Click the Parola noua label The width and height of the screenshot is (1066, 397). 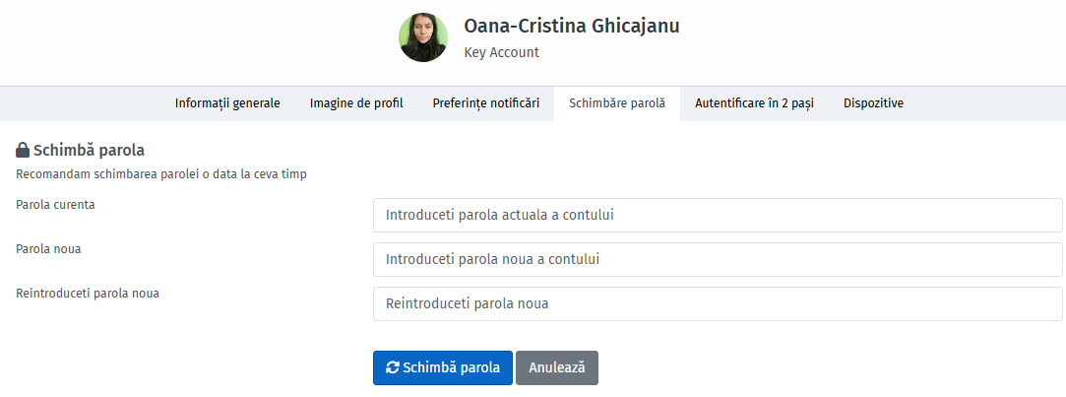pyautogui.click(x=48, y=248)
